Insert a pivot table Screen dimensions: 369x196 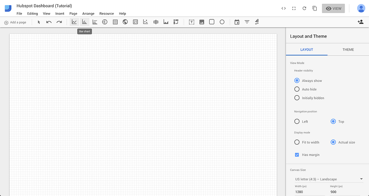pos(176,22)
